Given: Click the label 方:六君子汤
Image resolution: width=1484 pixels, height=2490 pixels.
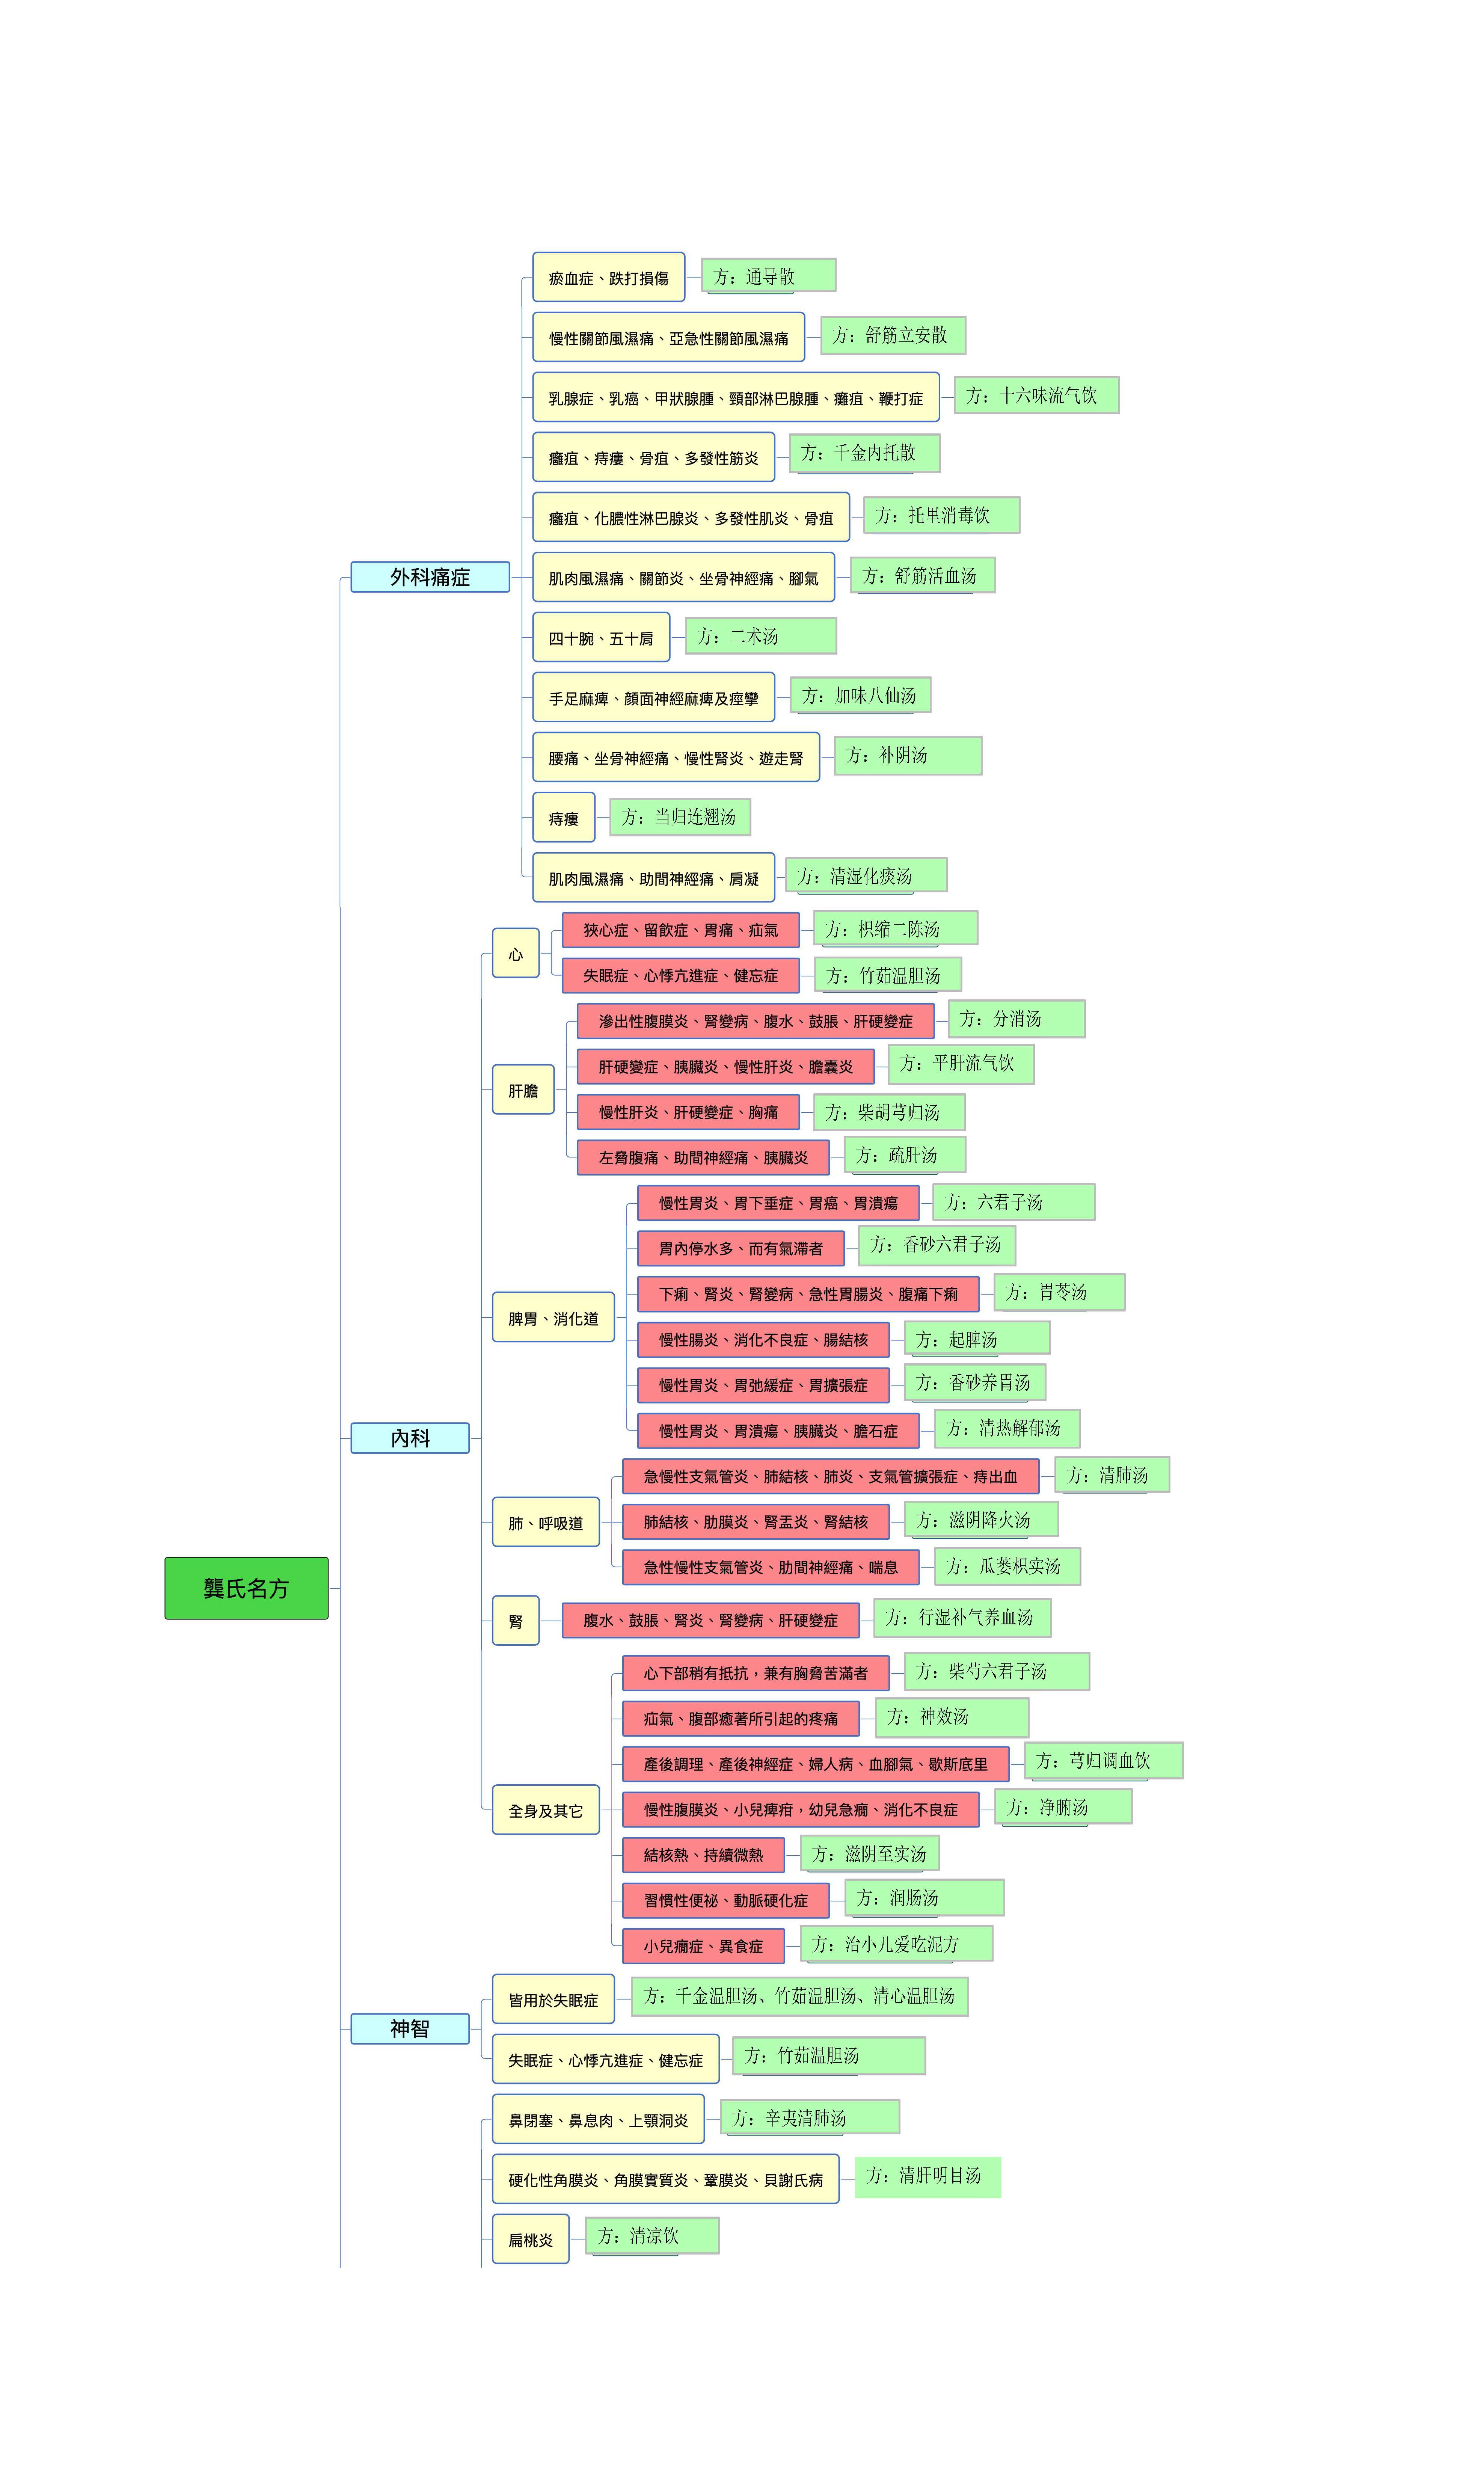Looking at the screenshot, I should [x=1014, y=1202].
